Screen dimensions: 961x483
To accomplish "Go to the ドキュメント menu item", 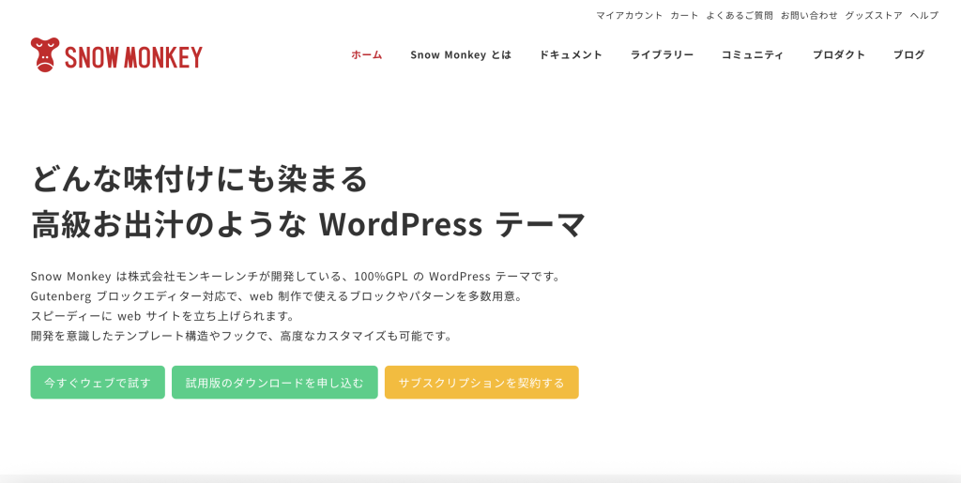I will point(571,54).
